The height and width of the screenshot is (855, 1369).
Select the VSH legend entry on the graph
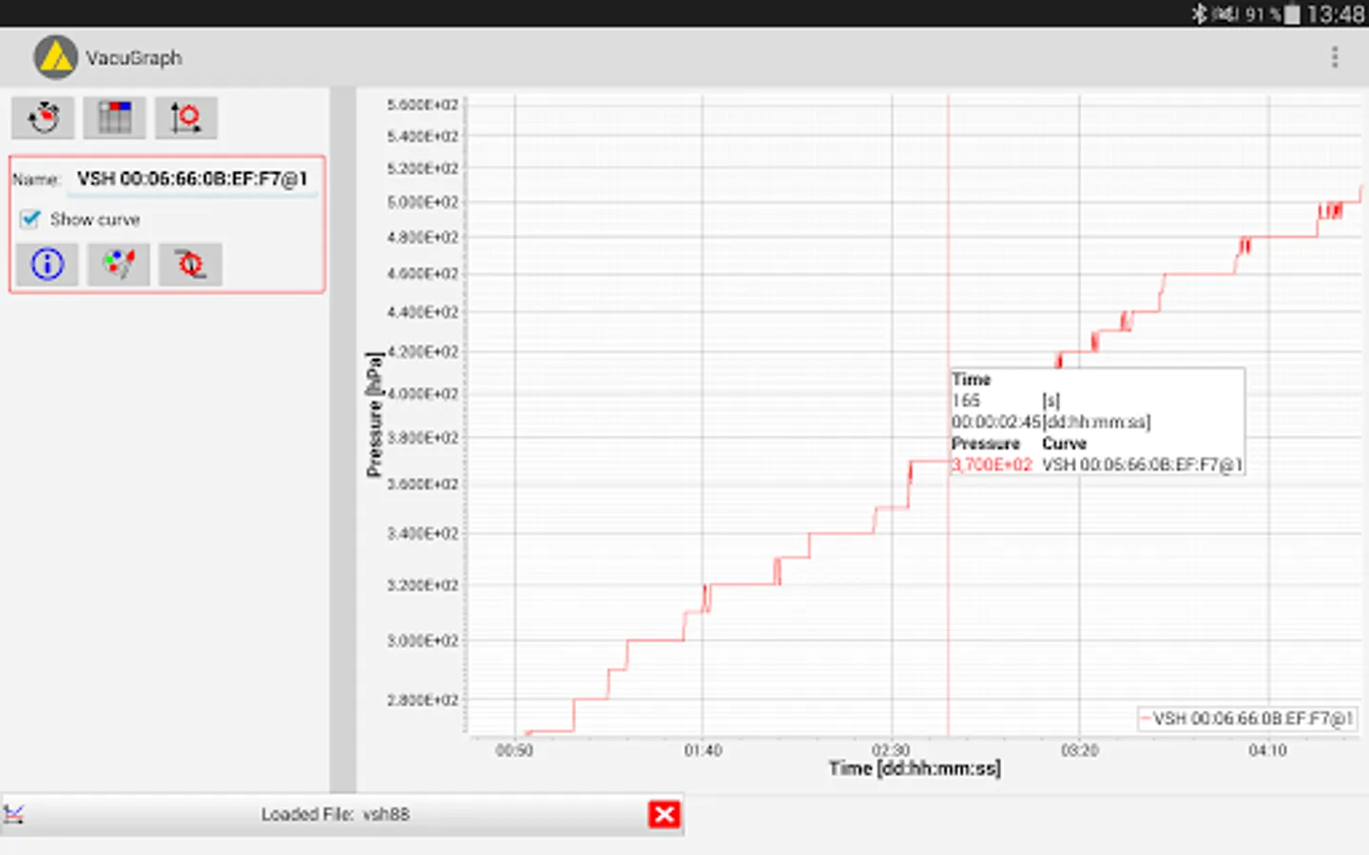click(1246, 719)
